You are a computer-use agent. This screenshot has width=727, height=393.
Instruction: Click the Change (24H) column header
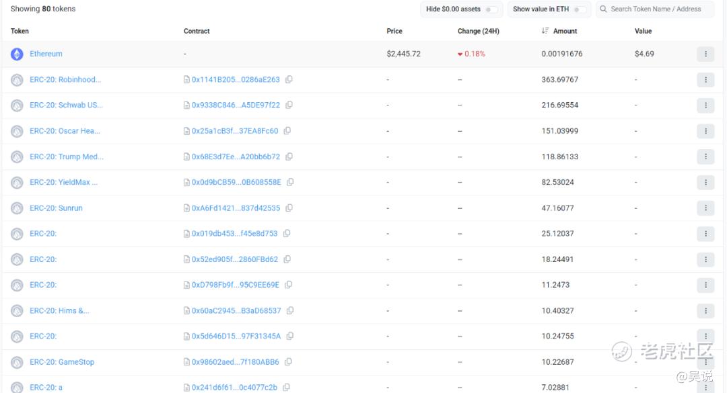coord(479,31)
